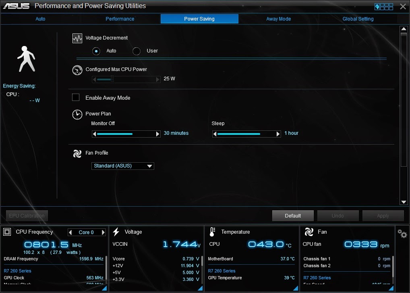Viewport: 410px width, 293px height.
Task: Click the 1 hour Sleep value
Action: (x=291, y=133)
